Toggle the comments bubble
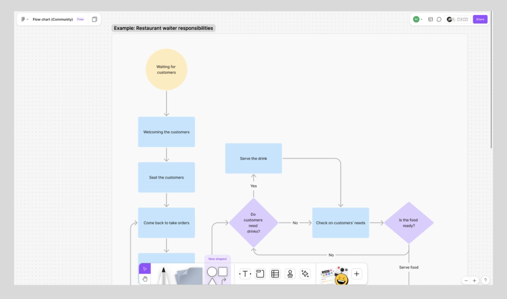507x299 pixels. pos(438,19)
